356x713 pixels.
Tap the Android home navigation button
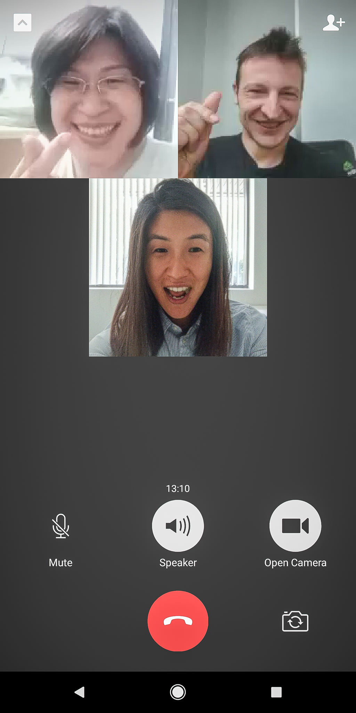coord(178,692)
